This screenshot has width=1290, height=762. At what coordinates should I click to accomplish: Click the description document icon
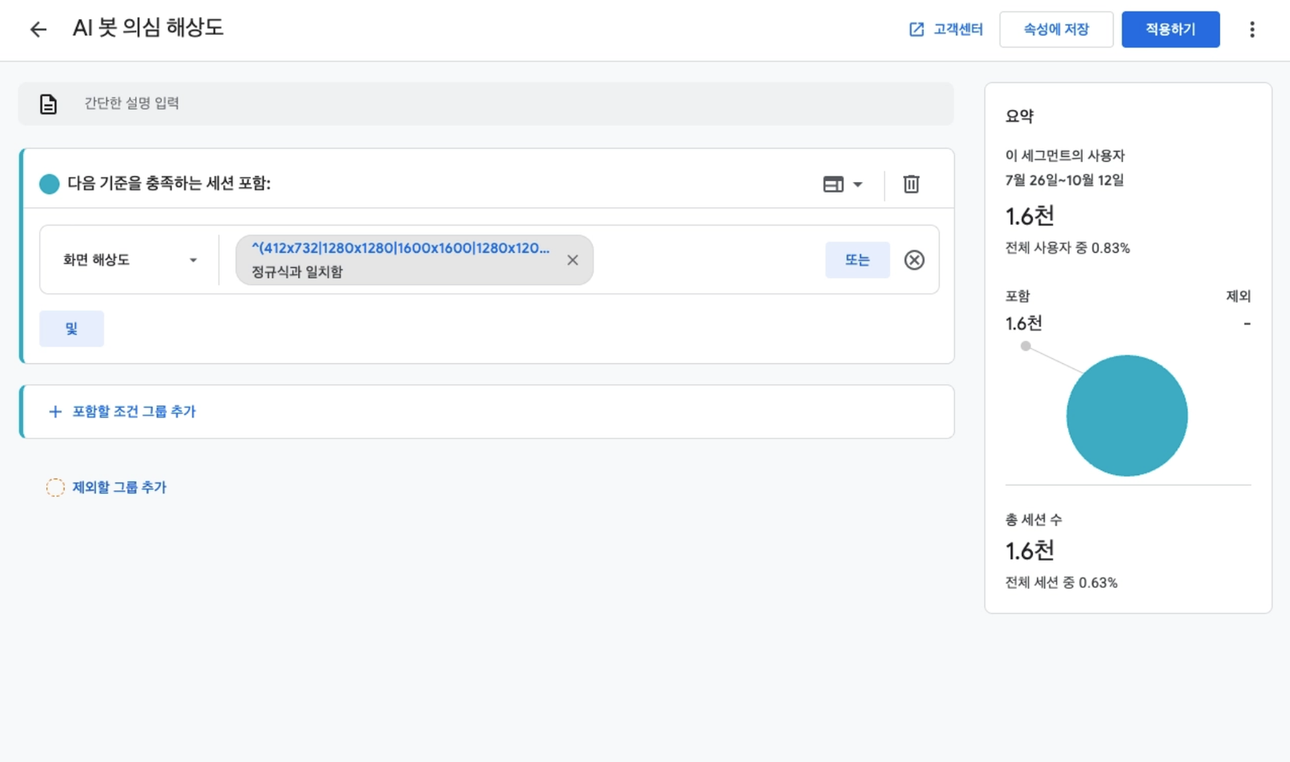(x=48, y=104)
